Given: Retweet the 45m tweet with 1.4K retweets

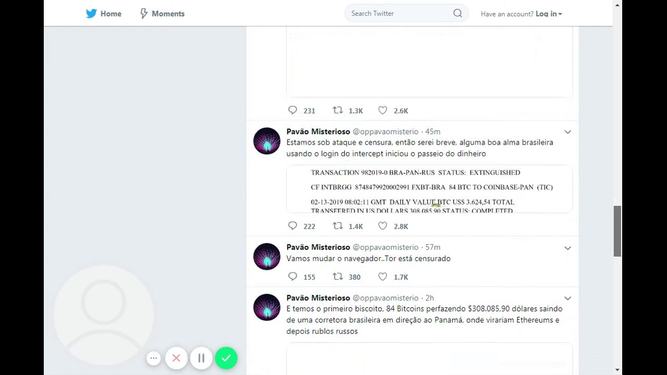Looking at the screenshot, I should click(338, 226).
